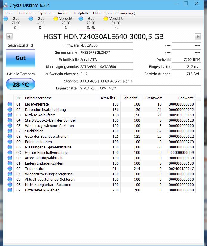Click the Aktueller column header
The image size is (207, 246).
click(x=109, y=98)
